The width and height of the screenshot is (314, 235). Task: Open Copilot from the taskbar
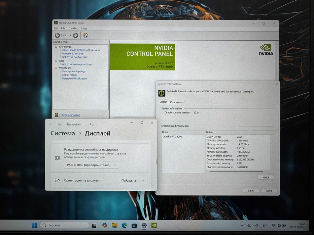(x=105, y=225)
